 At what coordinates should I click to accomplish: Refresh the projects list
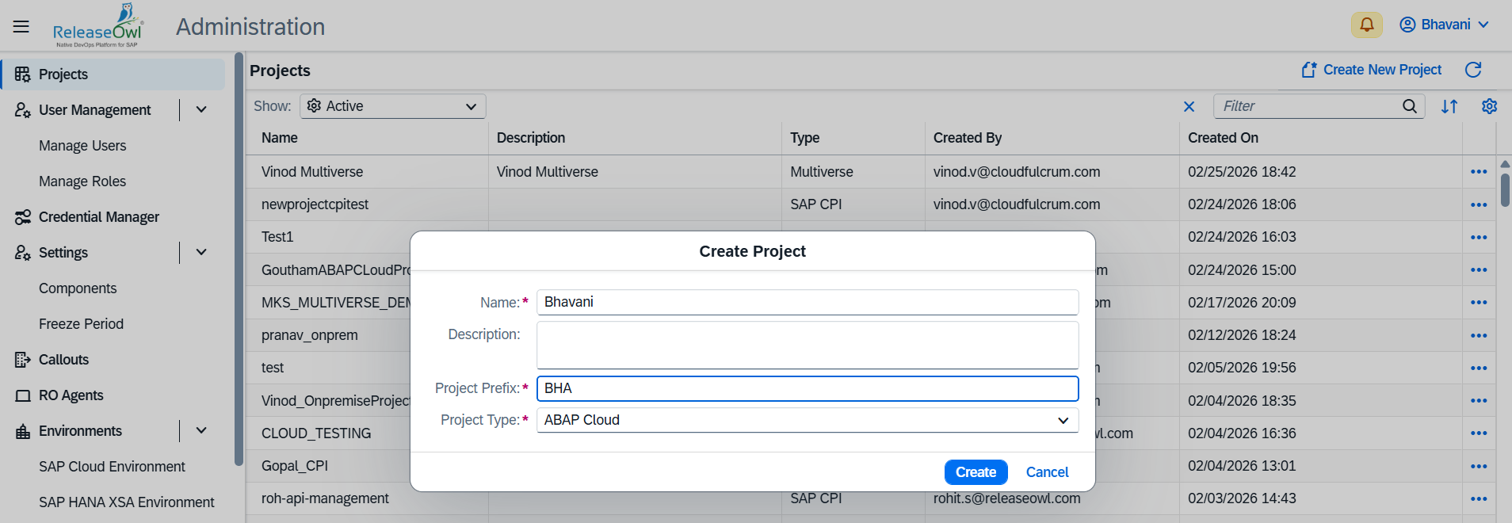pyautogui.click(x=1472, y=70)
